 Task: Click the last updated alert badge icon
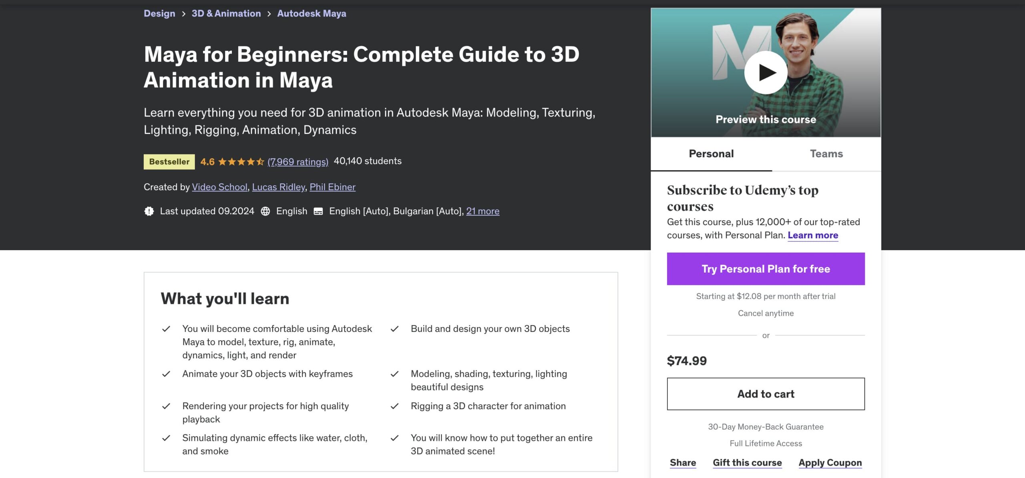149,211
